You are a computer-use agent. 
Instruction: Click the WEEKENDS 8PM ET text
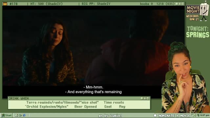coord(193,18)
